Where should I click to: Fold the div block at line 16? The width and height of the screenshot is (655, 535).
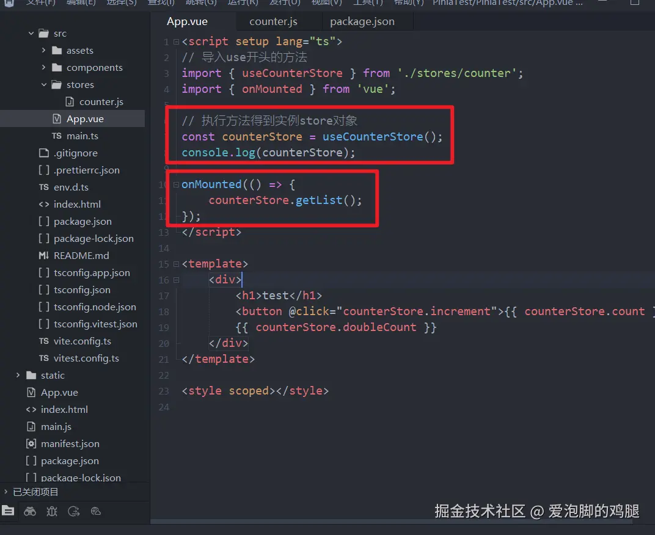(x=177, y=280)
